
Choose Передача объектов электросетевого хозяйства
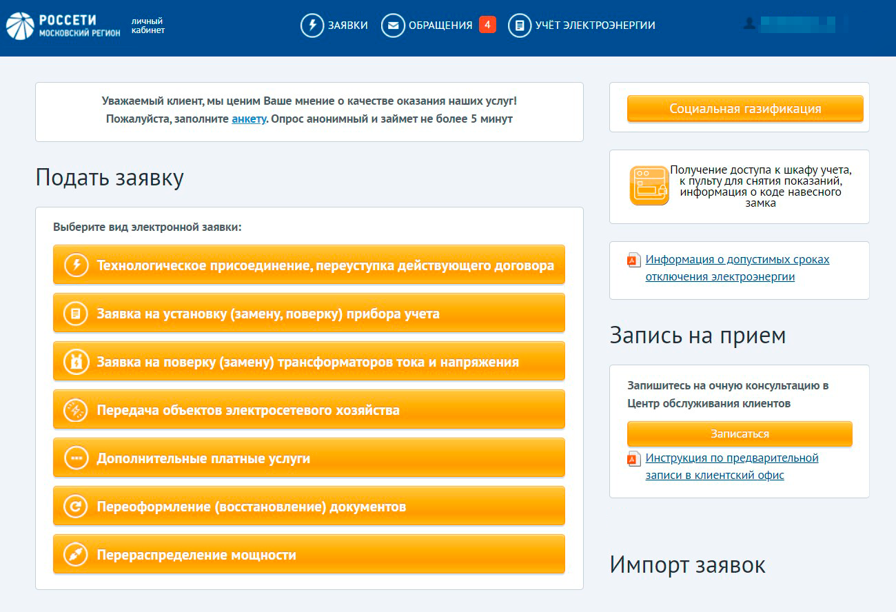pos(309,409)
